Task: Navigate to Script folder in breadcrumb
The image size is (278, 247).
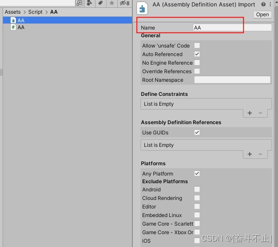Action: 35,12
